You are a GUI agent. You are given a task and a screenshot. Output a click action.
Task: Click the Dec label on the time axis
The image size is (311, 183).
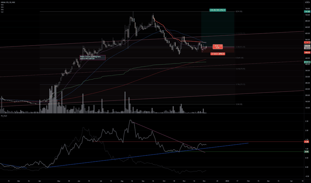tap(204, 181)
